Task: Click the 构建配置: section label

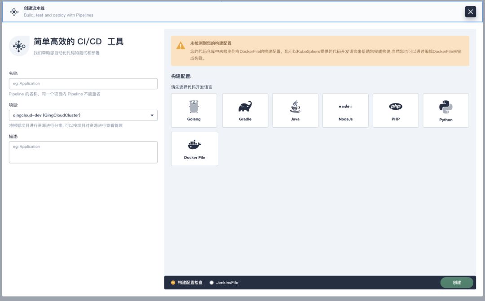Action: (x=181, y=76)
